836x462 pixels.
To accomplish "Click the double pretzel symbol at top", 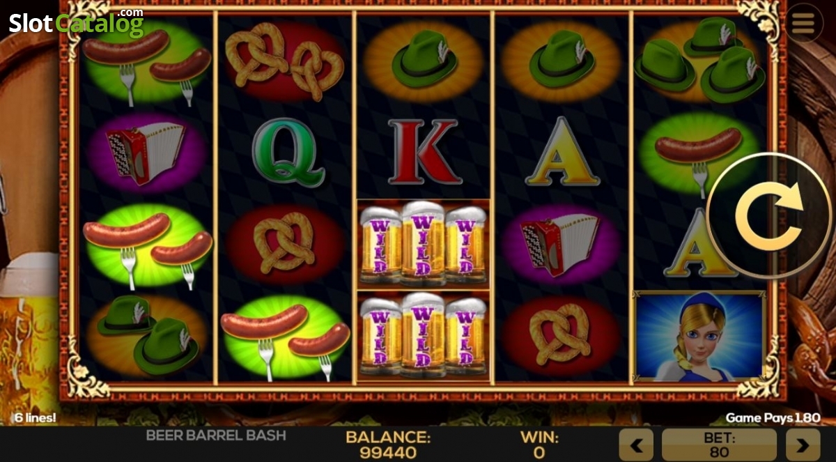I will tap(285, 61).
